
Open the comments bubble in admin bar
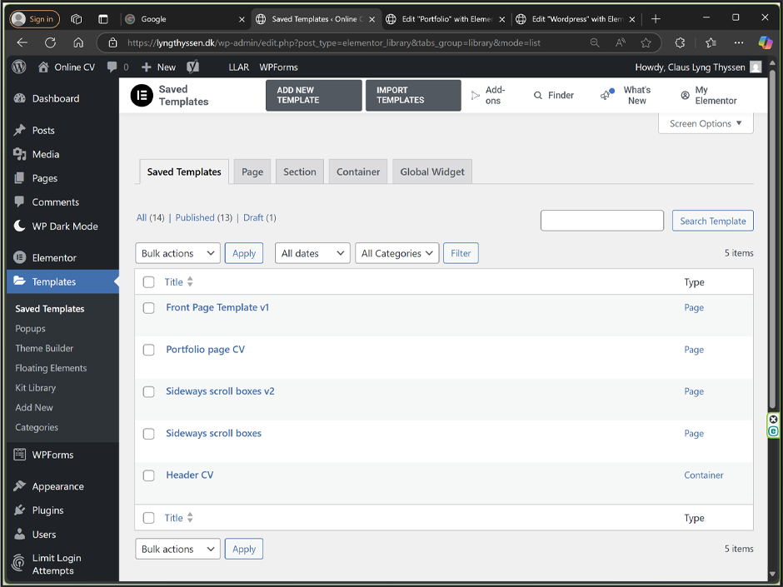(112, 67)
